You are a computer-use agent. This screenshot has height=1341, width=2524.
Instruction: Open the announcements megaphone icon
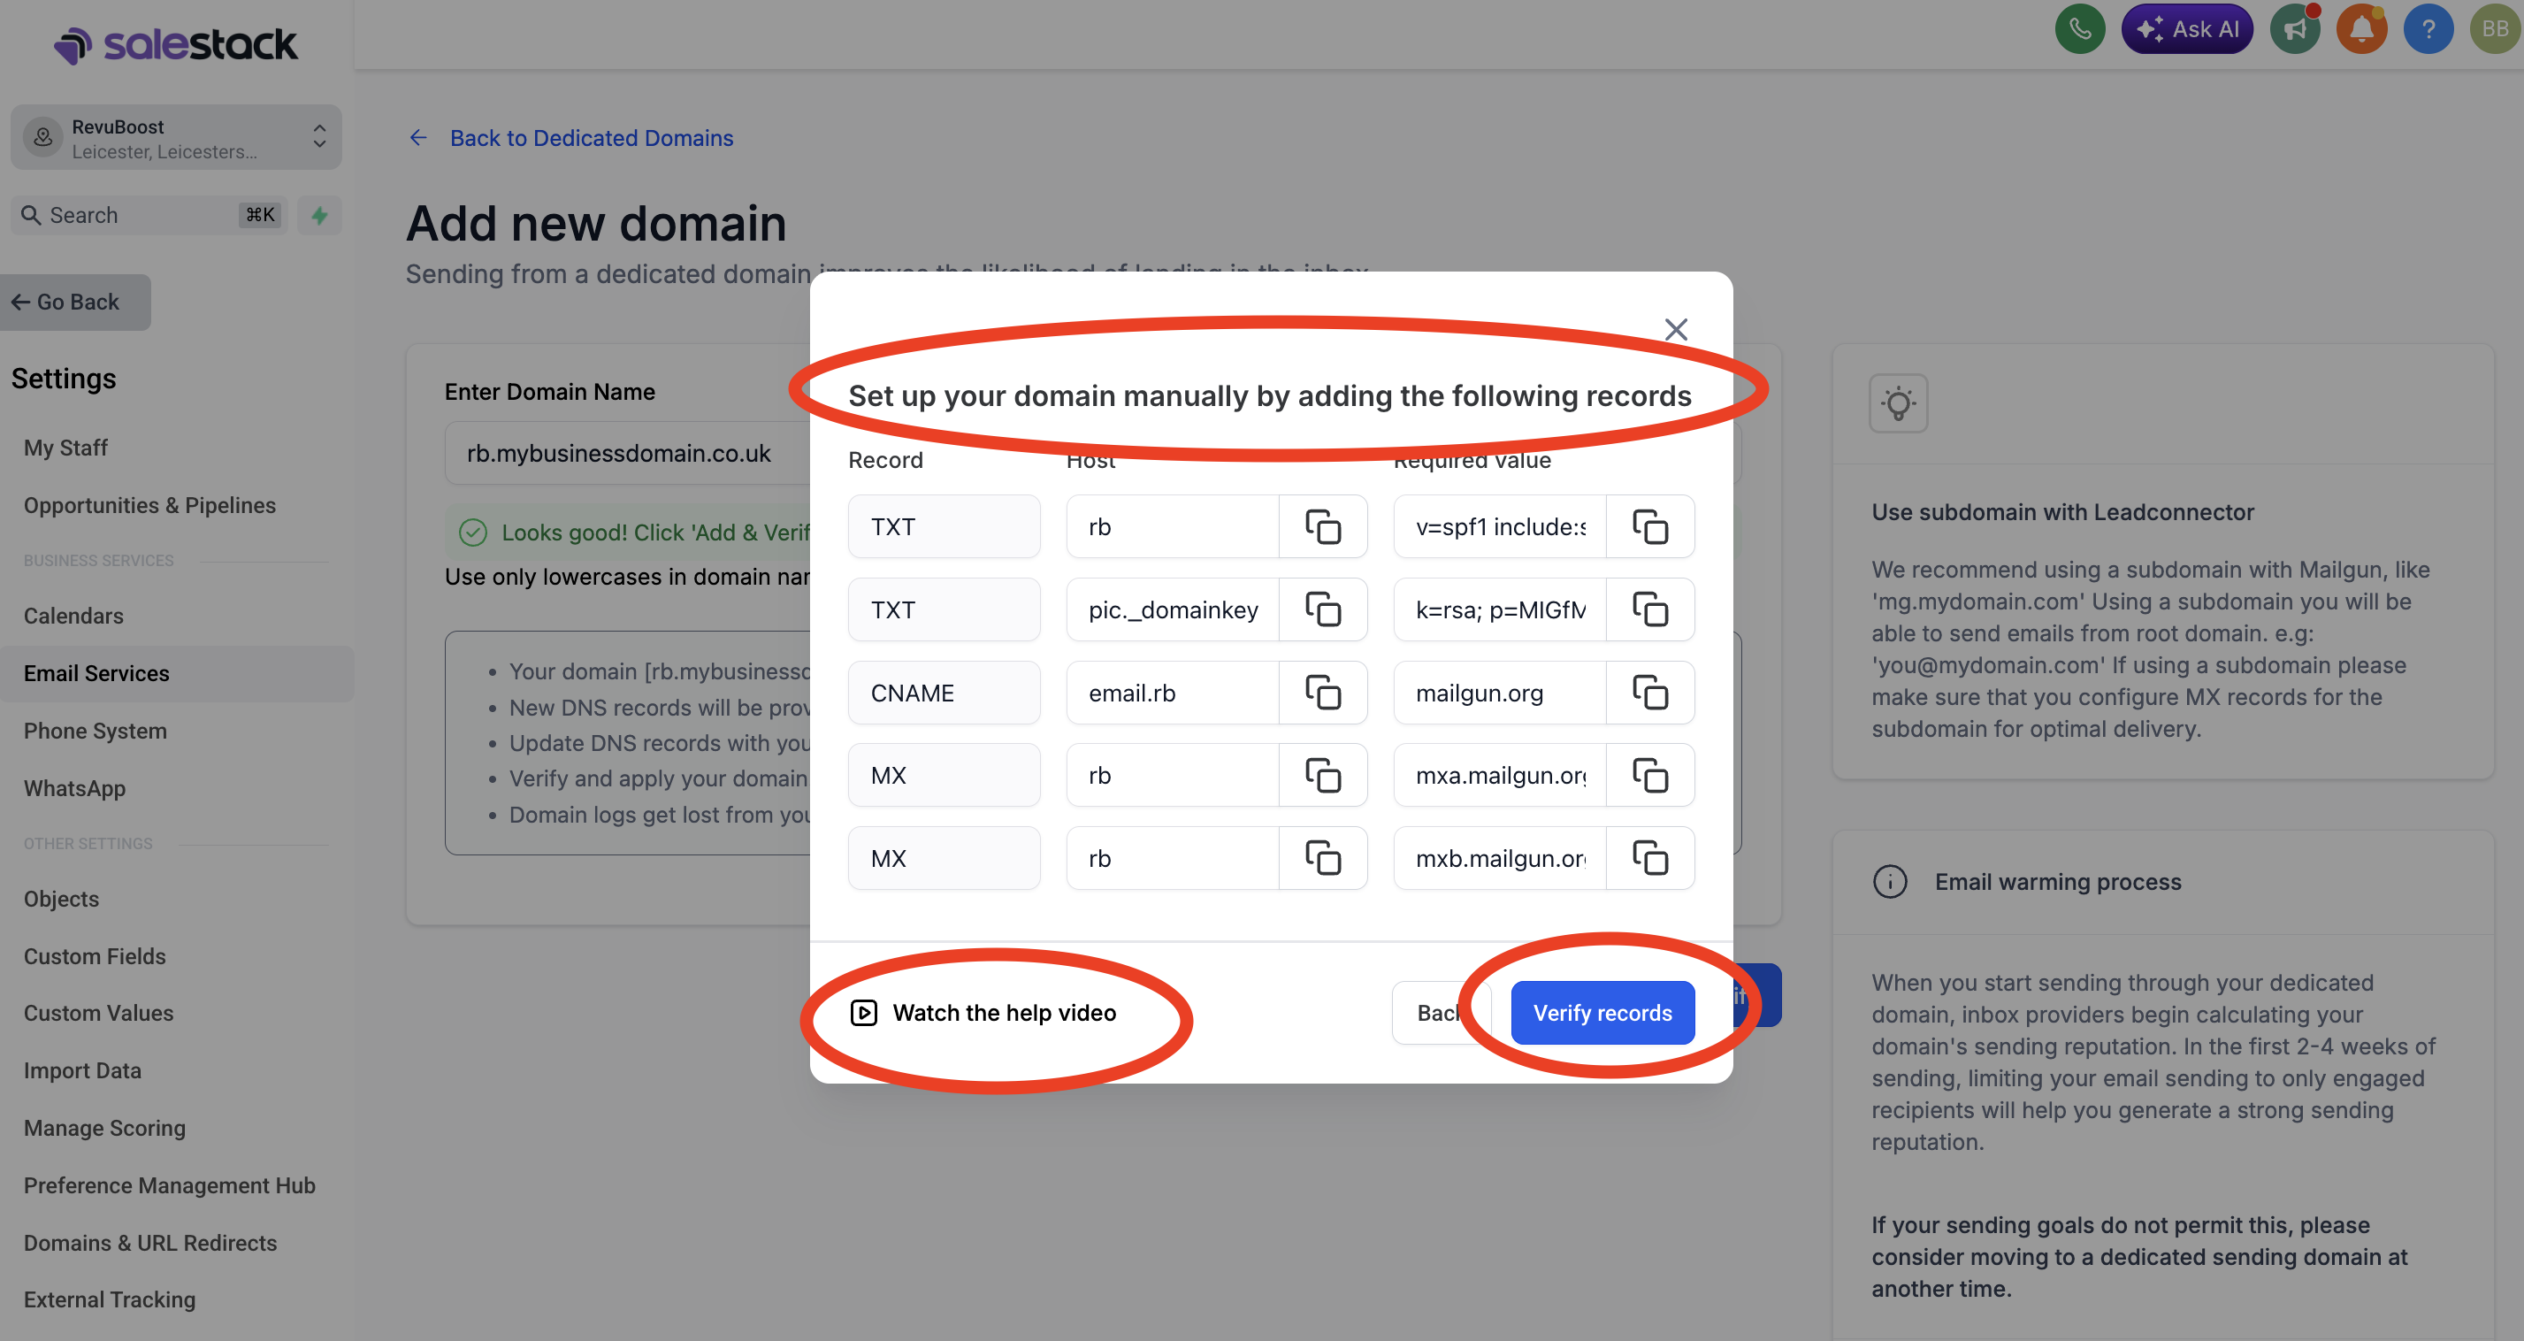(x=2295, y=29)
